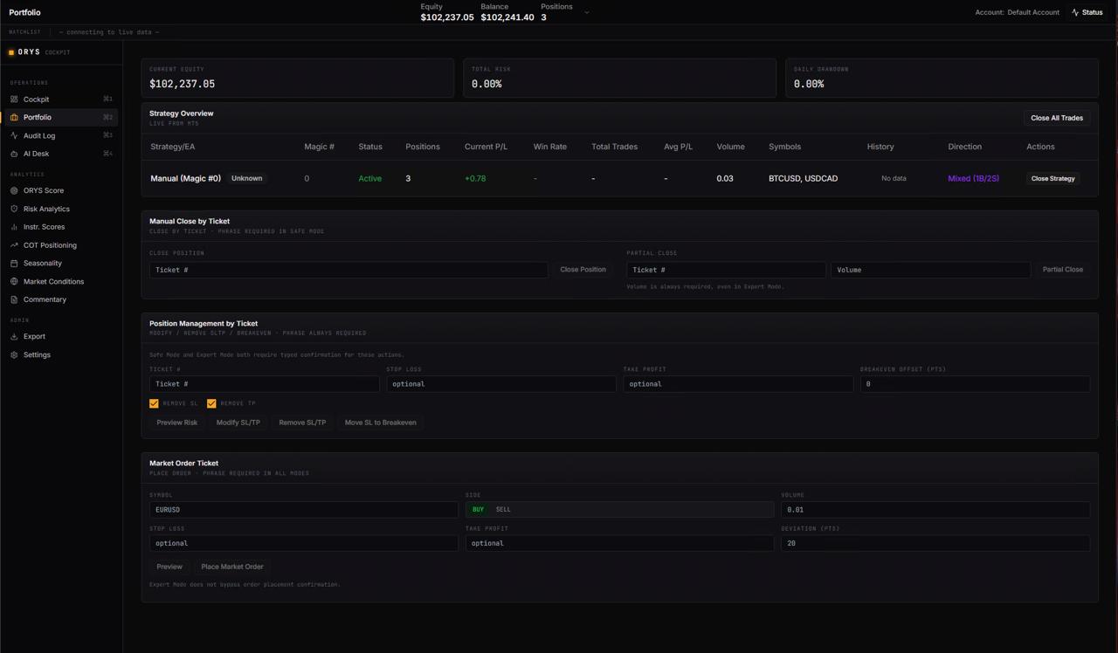Click the COT Positioning trend icon

coord(14,245)
